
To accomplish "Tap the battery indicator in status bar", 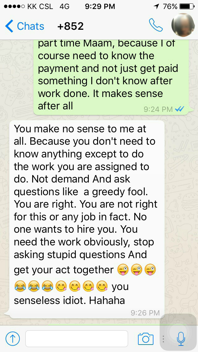I will pyautogui.click(x=187, y=7).
